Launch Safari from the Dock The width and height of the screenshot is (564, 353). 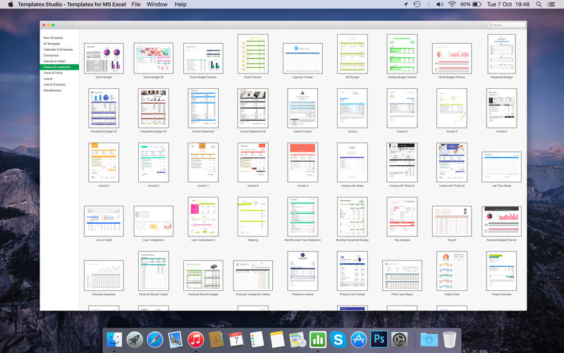155,340
